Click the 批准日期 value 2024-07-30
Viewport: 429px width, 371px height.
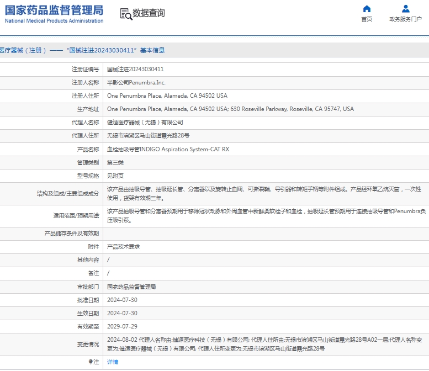click(122, 300)
